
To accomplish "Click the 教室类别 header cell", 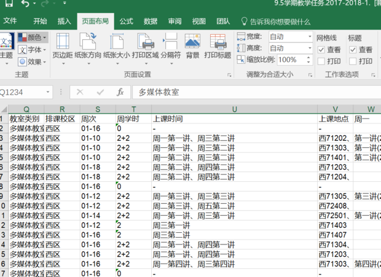I will (26, 119).
